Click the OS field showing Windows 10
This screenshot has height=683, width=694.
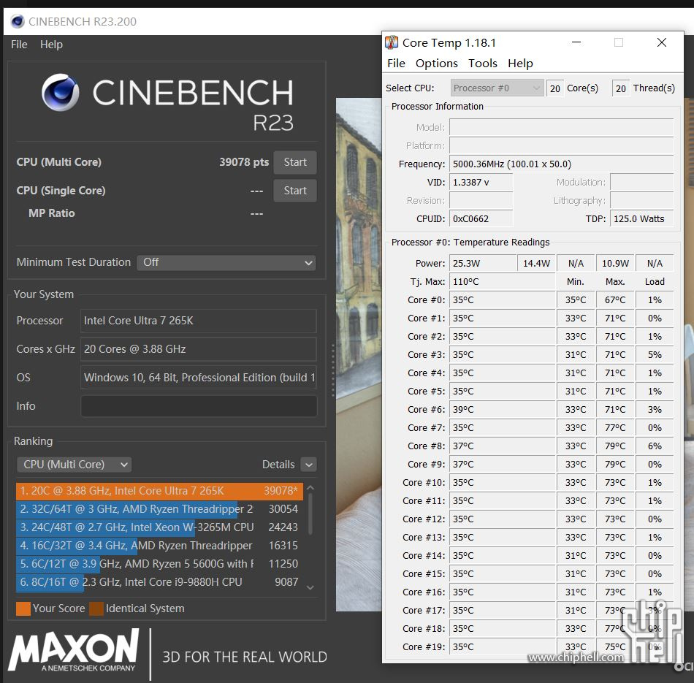pos(199,377)
